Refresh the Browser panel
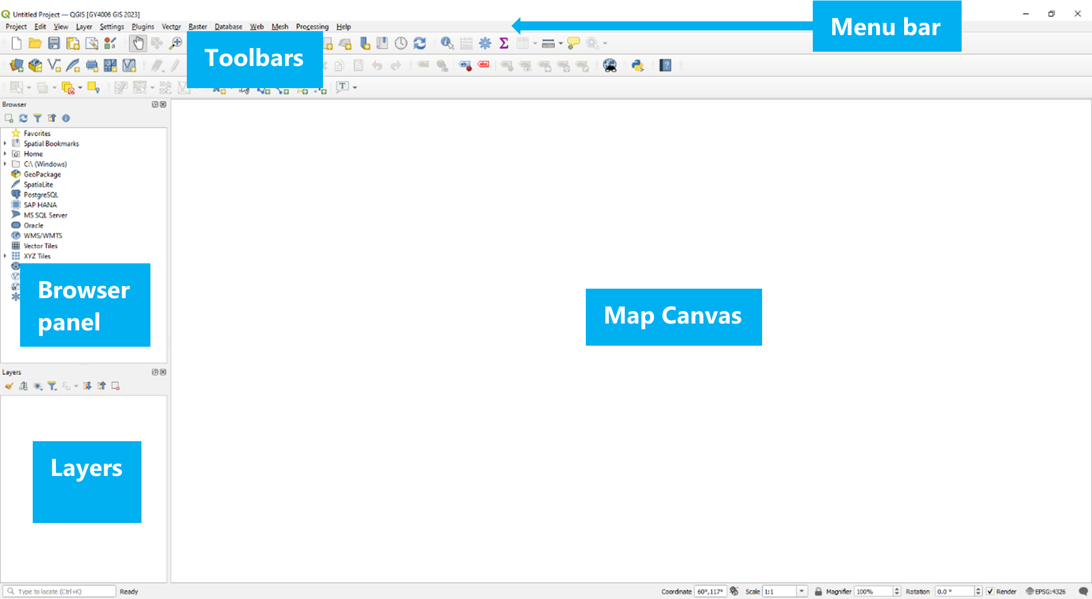1092x599 pixels. 23,118
